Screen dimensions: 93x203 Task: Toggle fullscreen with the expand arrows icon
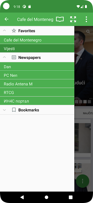click(x=73, y=19)
